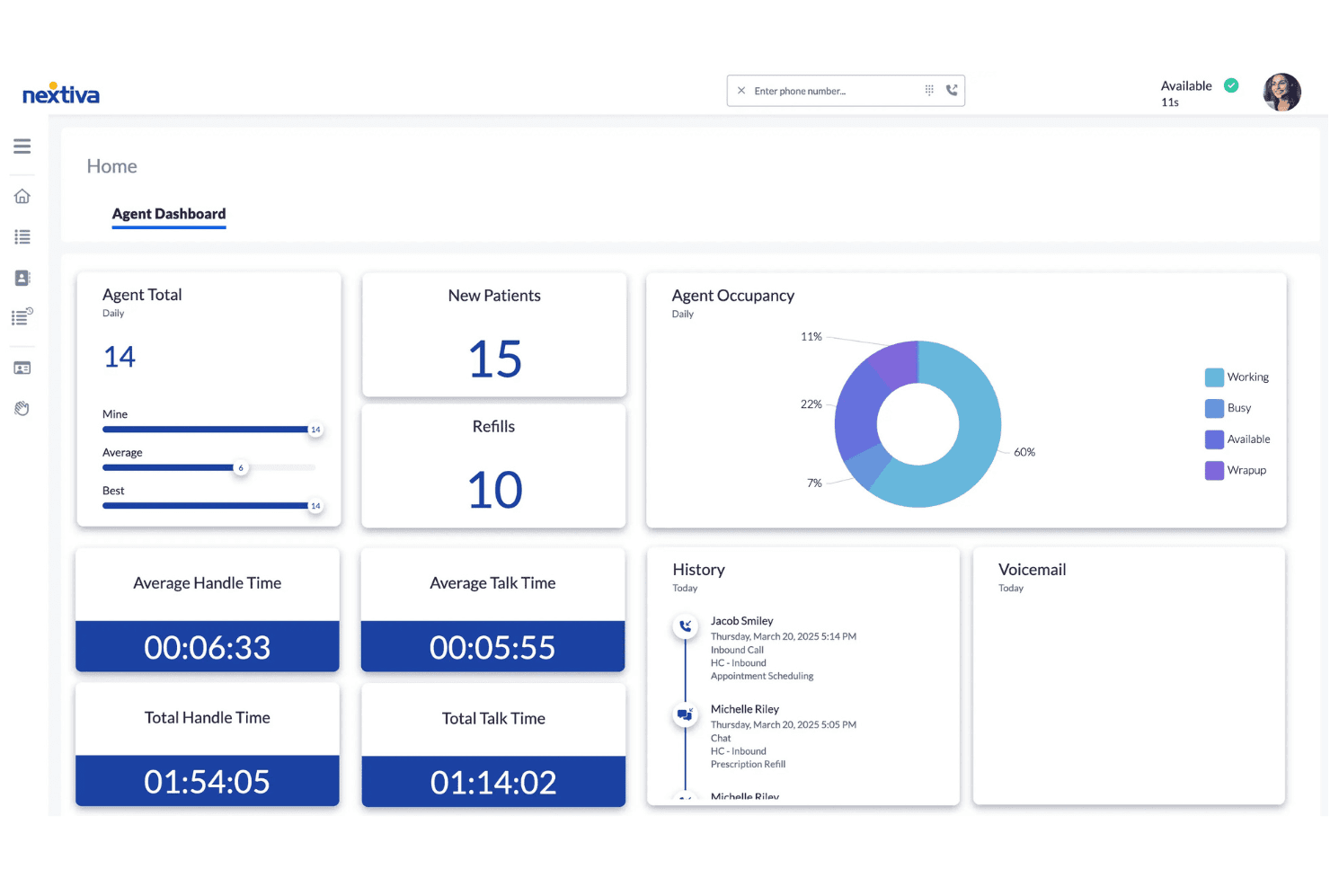Open the ID card sidebar icon
The height and width of the screenshot is (887, 1330).
[22, 368]
